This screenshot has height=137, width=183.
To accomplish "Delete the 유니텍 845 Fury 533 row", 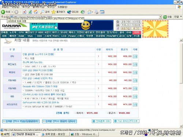I will tap(135, 64).
